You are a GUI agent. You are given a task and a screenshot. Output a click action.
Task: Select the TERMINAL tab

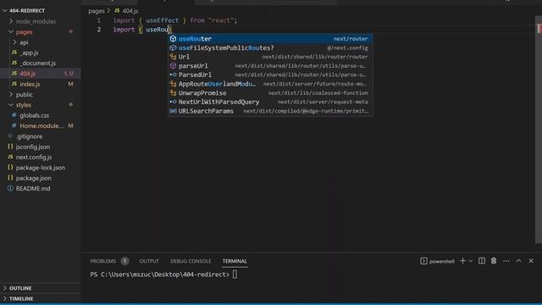pos(235,261)
